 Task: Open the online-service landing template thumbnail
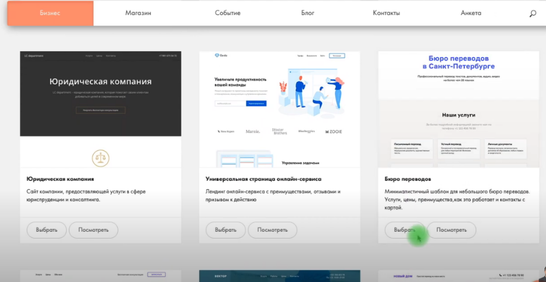(x=280, y=109)
